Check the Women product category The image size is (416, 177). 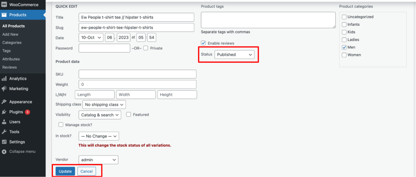click(344, 55)
